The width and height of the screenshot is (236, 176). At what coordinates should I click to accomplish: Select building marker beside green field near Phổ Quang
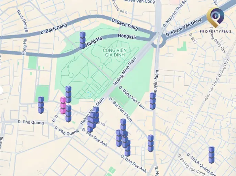tap(41, 105)
